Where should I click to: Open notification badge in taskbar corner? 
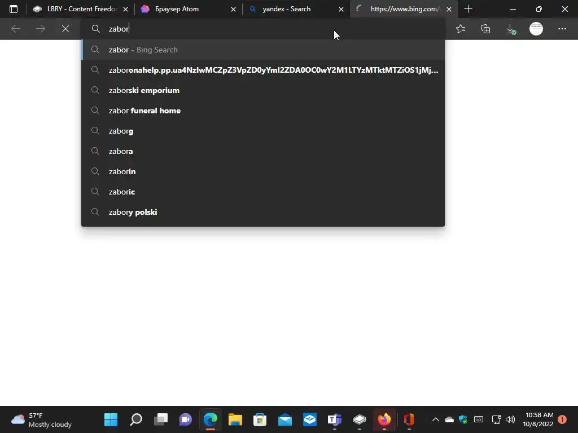pos(562,419)
